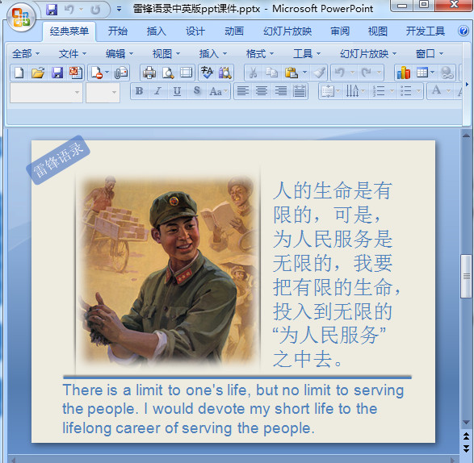Open the PowerPoint Help button
The width and height of the screenshot is (474, 463).
coord(464,31)
